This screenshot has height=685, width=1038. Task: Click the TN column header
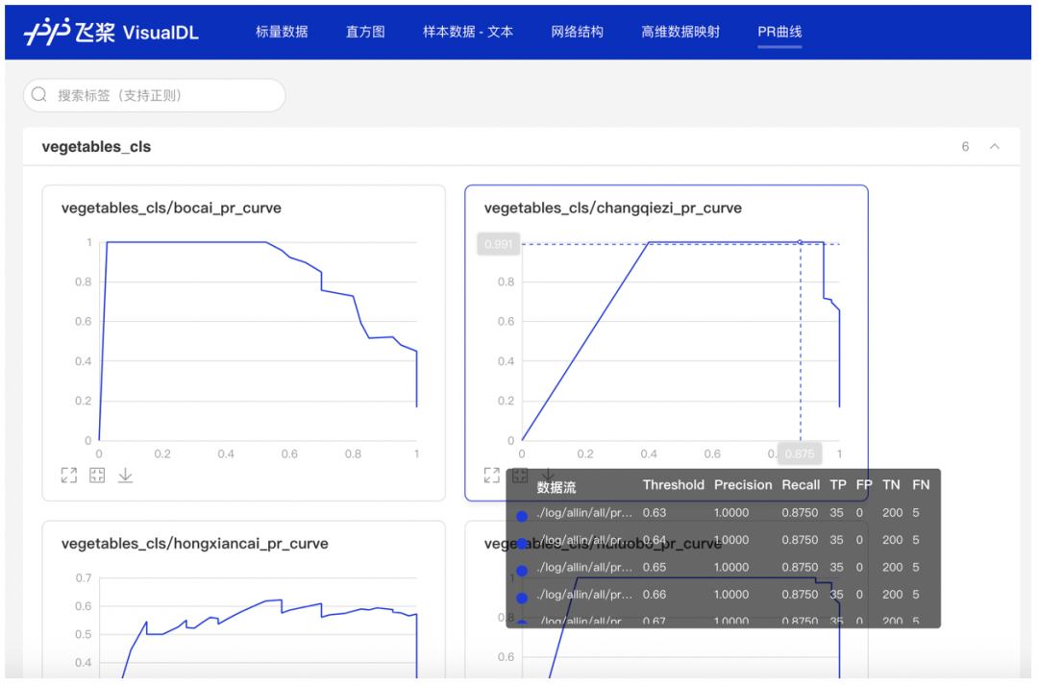(891, 485)
